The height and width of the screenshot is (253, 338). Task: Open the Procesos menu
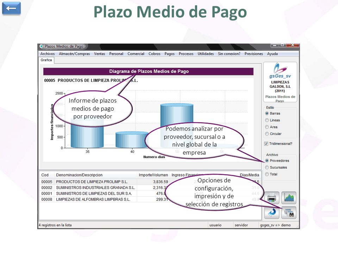click(186, 54)
